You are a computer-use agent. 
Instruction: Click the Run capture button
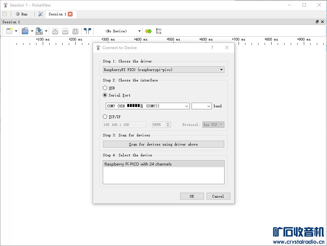22,14
